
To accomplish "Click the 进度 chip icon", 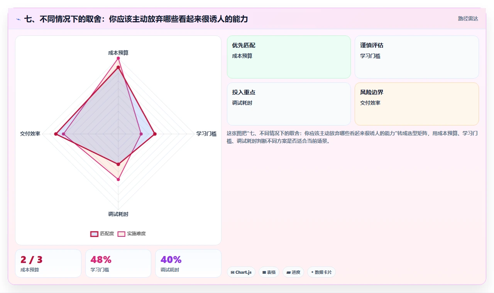I will click(x=288, y=272).
